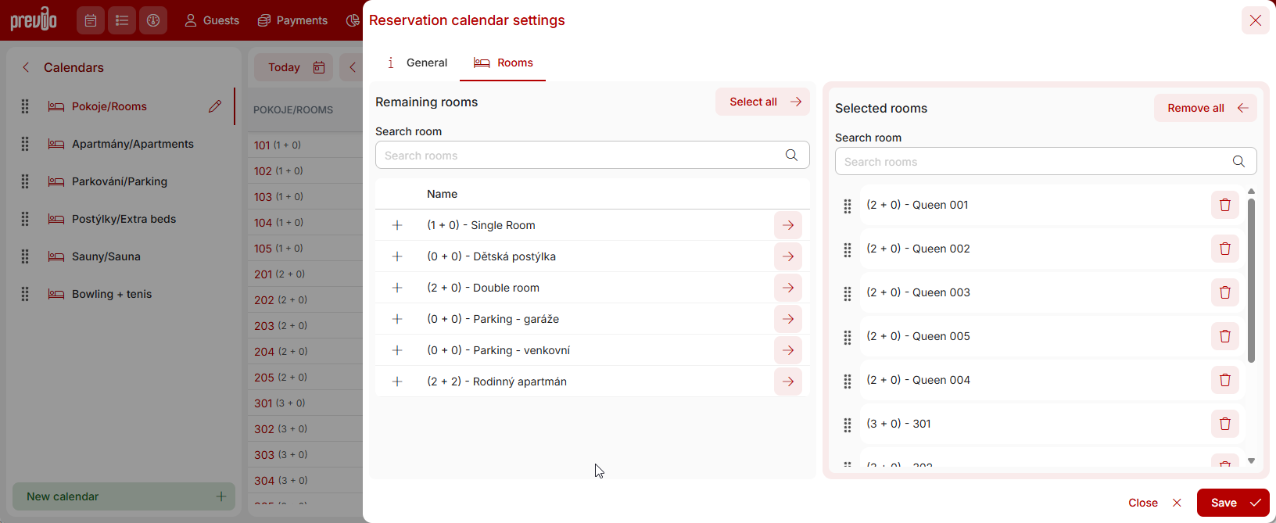Click selected rooms list scrollbar
The height and width of the screenshot is (523, 1276).
[x=1251, y=281]
